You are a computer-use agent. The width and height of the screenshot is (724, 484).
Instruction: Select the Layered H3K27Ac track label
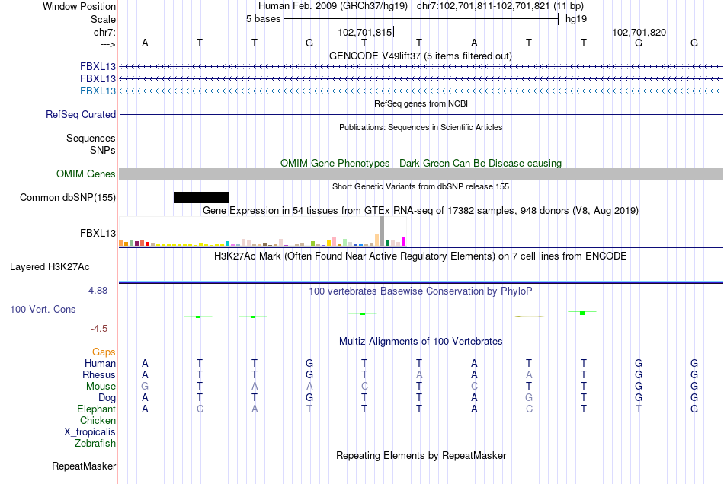point(50,267)
